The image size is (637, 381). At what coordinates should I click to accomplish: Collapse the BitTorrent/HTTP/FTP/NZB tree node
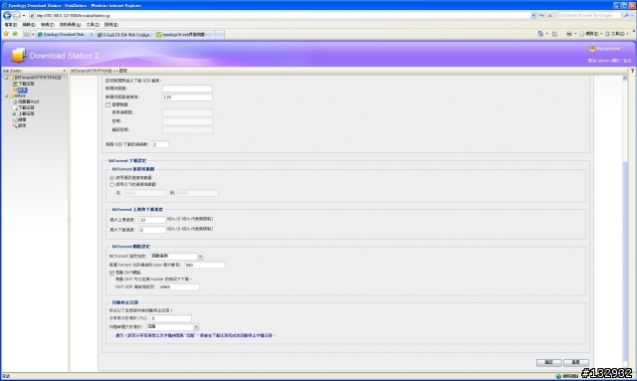(x=6, y=78)
